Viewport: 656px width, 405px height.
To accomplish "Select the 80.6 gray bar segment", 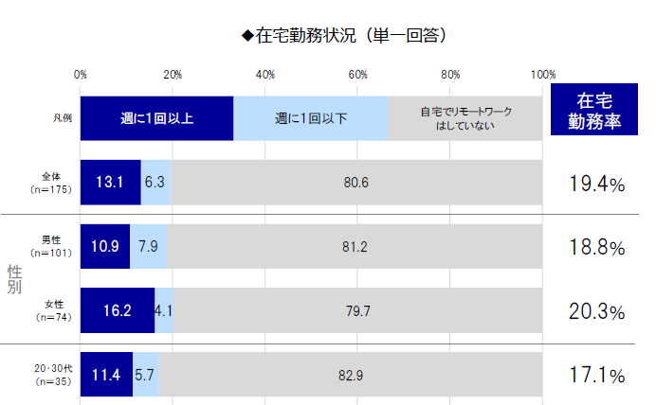I will pyautogui.click(x=356, y=183).
